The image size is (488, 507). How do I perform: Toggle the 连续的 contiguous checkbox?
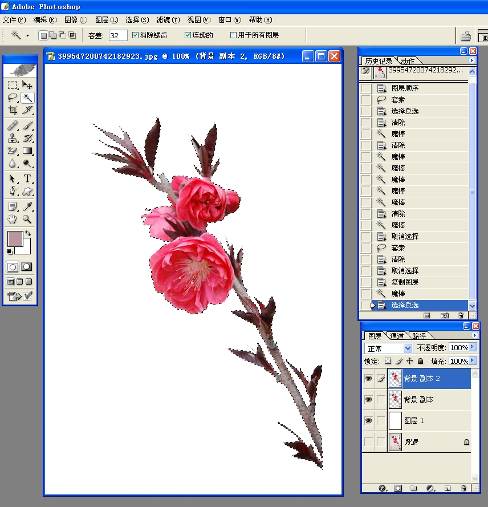click(188, 35)
